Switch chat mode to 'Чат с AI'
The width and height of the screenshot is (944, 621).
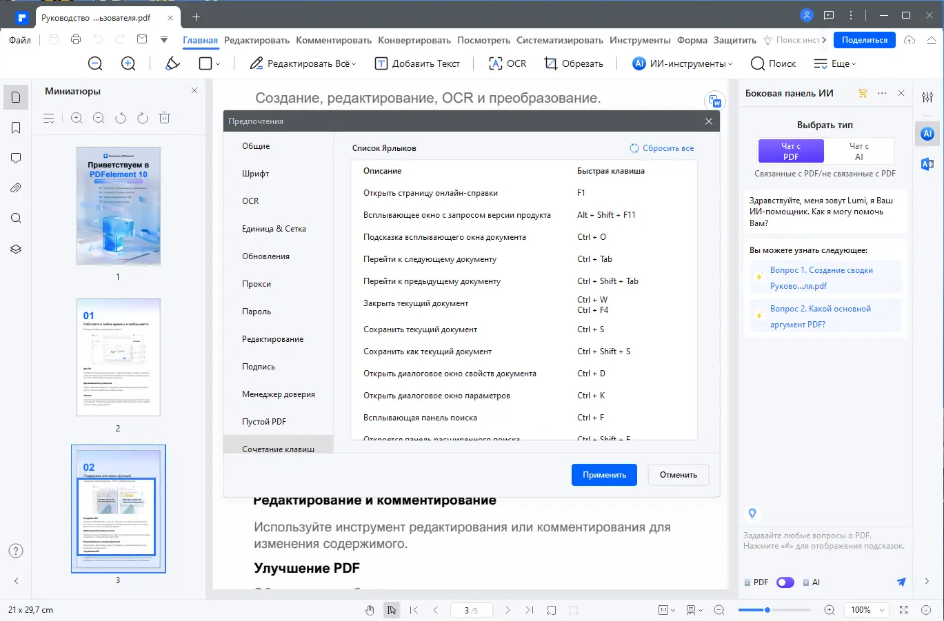858,151
